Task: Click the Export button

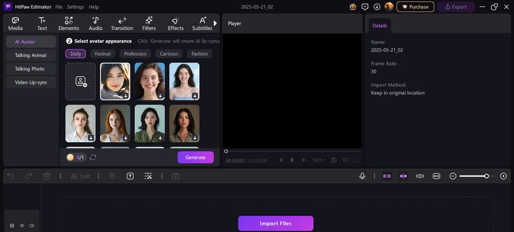Action: tap(456, 7)
